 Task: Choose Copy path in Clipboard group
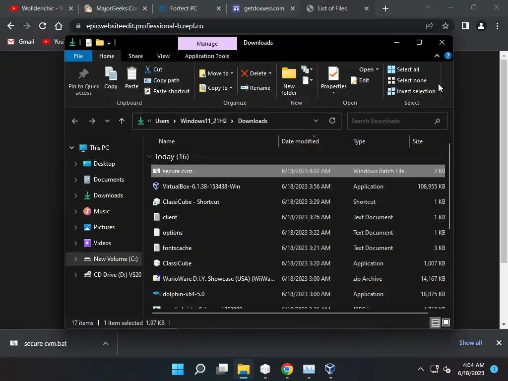tap(162, 80)
